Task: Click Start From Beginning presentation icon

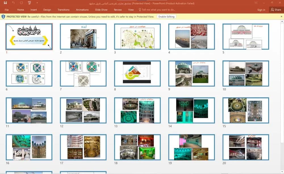Action: point(30,3)
